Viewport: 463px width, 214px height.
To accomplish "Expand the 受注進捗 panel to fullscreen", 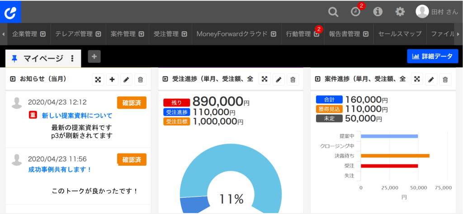I will (265, 79).
